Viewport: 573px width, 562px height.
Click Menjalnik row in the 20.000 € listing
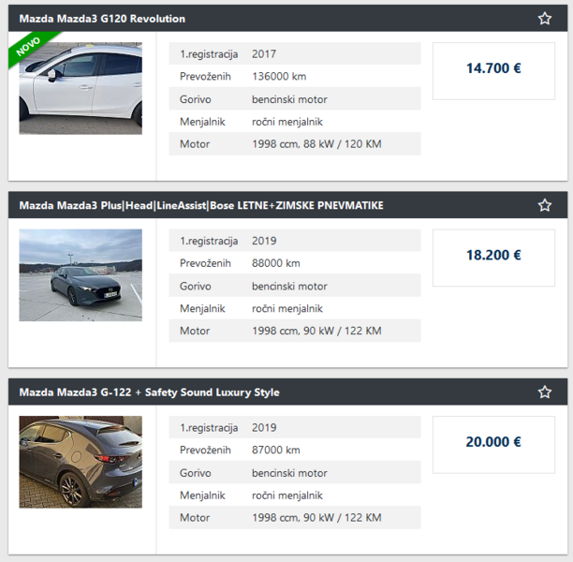tap(294, 495)
